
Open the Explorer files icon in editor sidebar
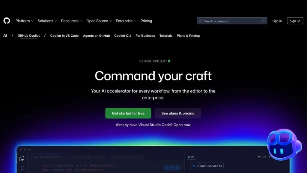tap(22, 158)
